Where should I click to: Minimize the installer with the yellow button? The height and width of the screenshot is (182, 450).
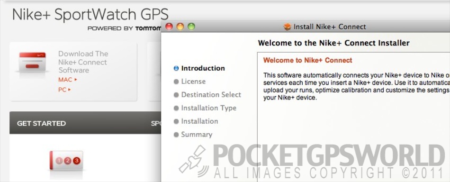(180, 27)
